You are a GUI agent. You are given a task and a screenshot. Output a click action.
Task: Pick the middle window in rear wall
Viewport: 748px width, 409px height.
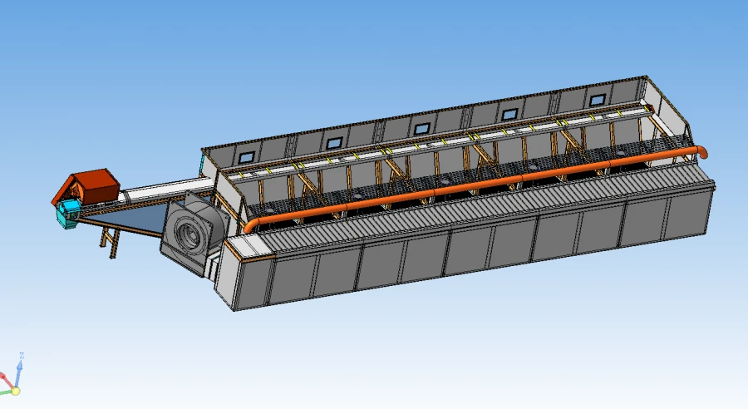pos(421,129)
